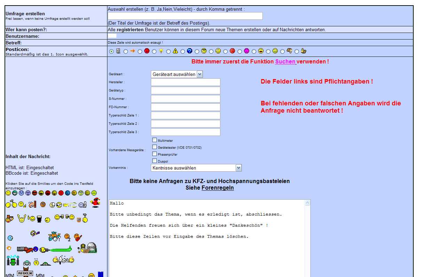Click the dark beer glass smiley

pos(39,219)
